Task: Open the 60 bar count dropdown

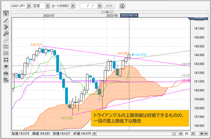Action: pos(193,134)
